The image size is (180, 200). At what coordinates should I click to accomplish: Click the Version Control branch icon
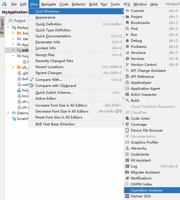[x=127, y=65]
